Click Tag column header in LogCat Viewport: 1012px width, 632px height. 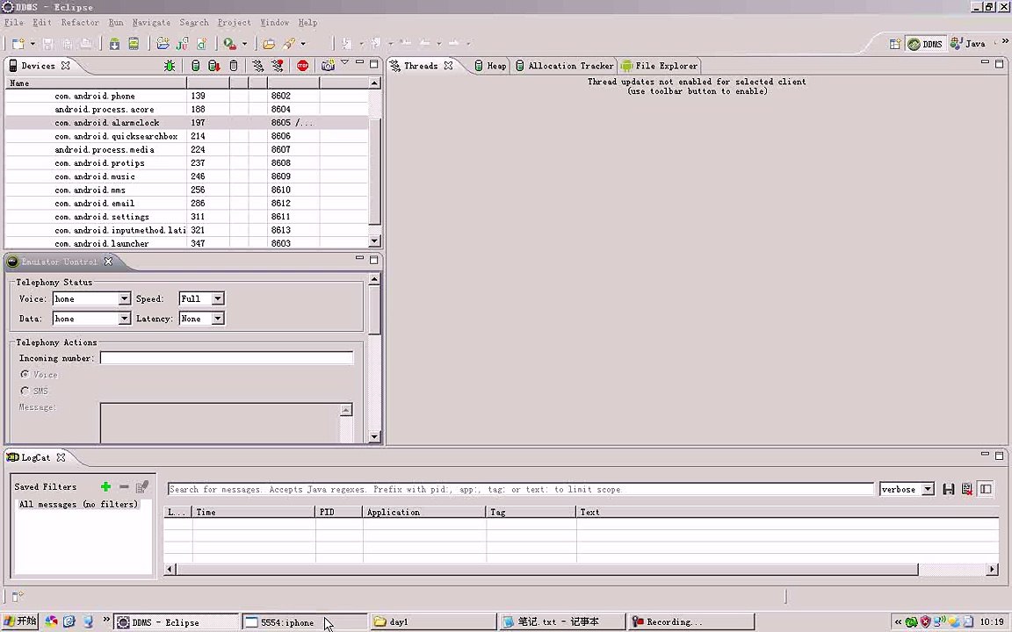tap(530, 512)
